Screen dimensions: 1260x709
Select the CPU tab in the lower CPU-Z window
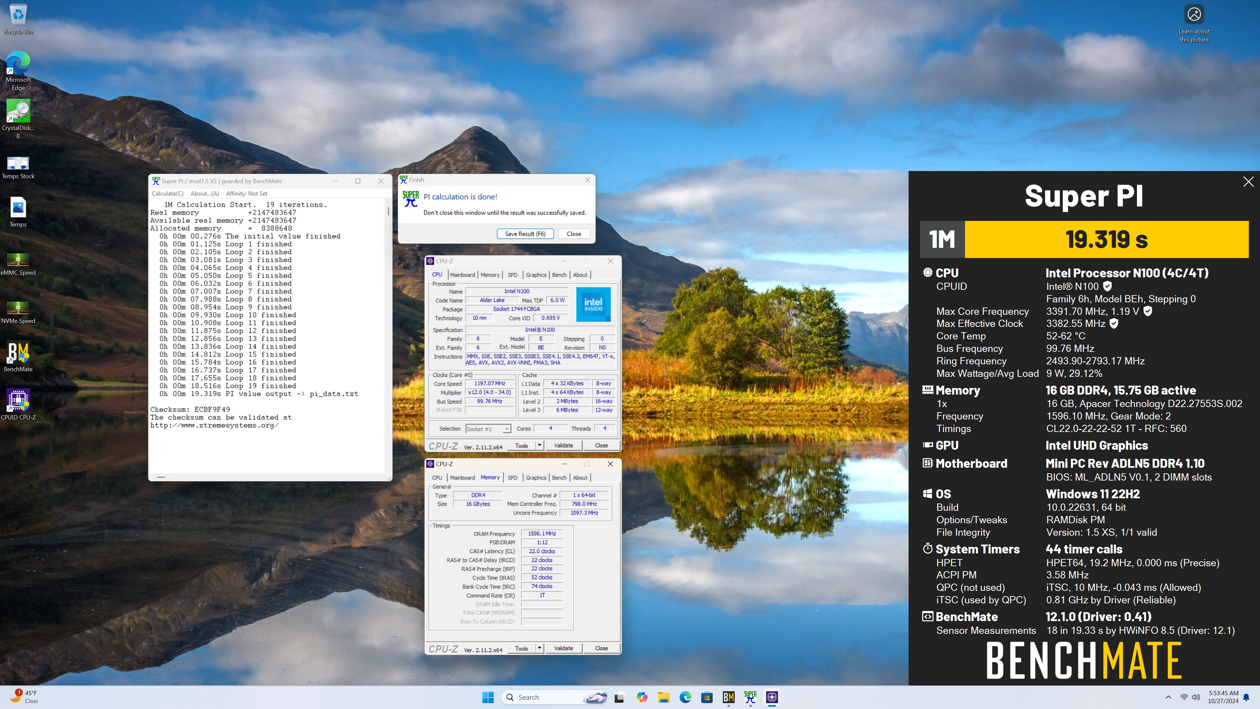coord(437,478)
